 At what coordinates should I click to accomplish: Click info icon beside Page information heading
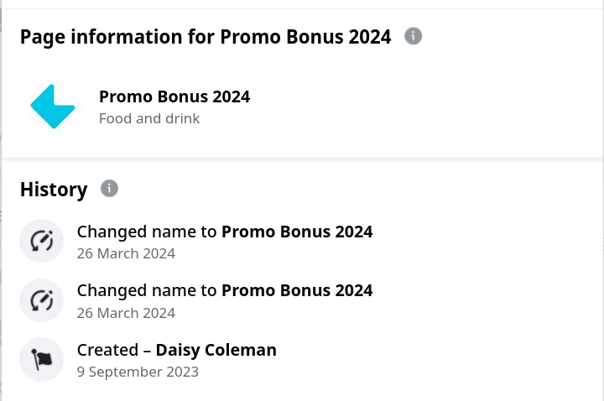pyautogui.click(x=413, y=36)
